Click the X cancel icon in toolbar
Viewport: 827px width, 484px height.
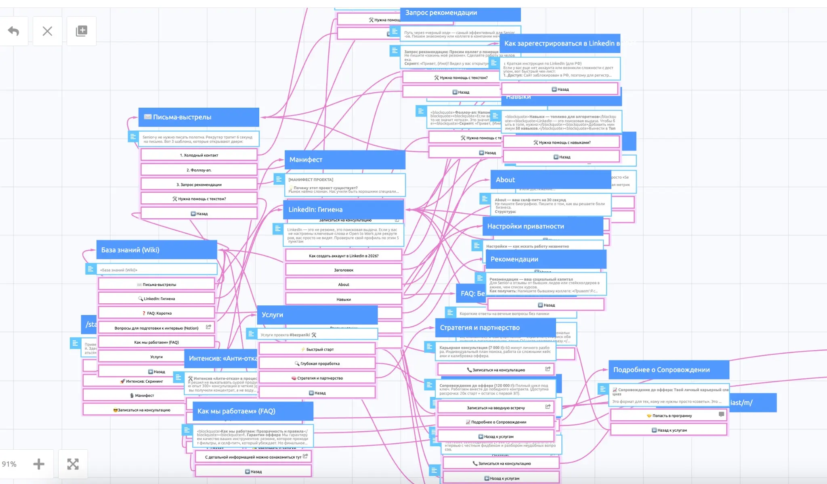[47, 31]
